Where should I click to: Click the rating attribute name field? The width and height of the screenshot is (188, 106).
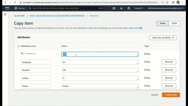pyautogui.click(x=36, y=78)
